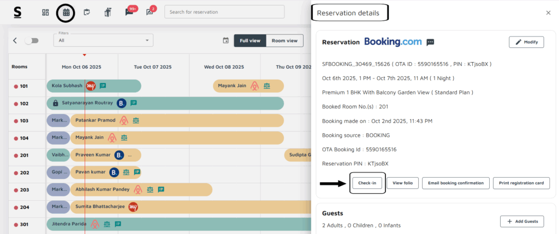Open the circled calendar view icon
This screenshot has width=559, height=234.
(x=66, y=12)
